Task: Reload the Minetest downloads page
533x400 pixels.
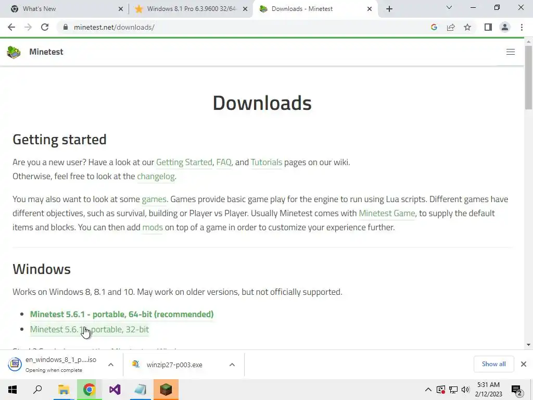Action: point(45,27)
